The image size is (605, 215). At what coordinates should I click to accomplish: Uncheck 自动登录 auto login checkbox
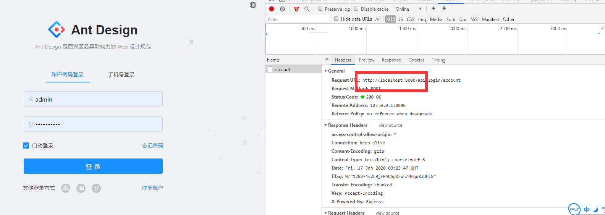(x=26, y=145)
